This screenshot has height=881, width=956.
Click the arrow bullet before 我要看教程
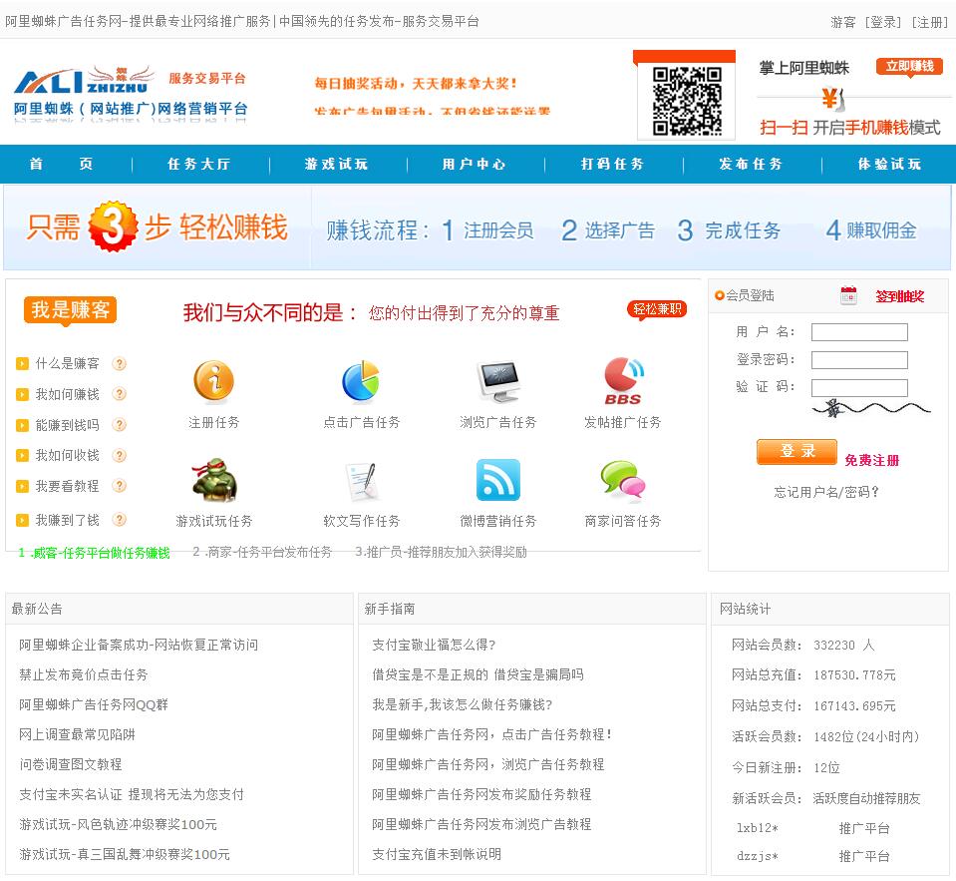click(x=23, y=486)
